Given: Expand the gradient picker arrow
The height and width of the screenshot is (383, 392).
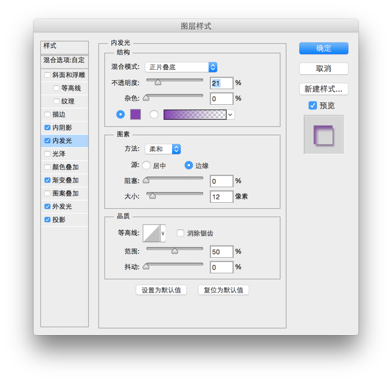Looking at the screenshot, I should 230,115.
